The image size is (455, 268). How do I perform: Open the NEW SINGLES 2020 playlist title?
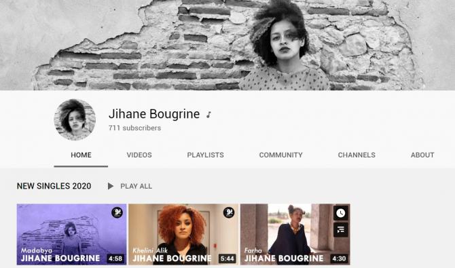coord(54,186)
